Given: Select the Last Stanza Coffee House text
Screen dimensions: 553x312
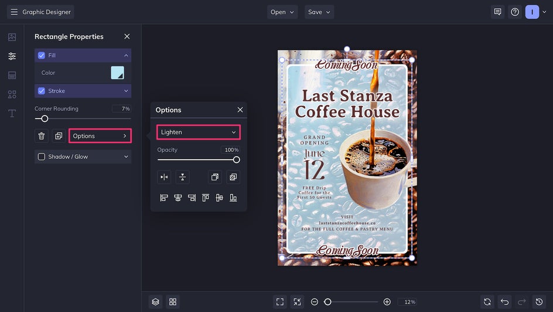Looking at the screenshot, I should coord(347,104).
